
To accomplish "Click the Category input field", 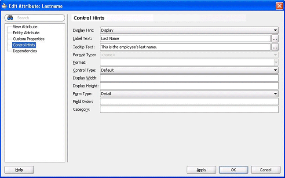I will click(189, 109).
